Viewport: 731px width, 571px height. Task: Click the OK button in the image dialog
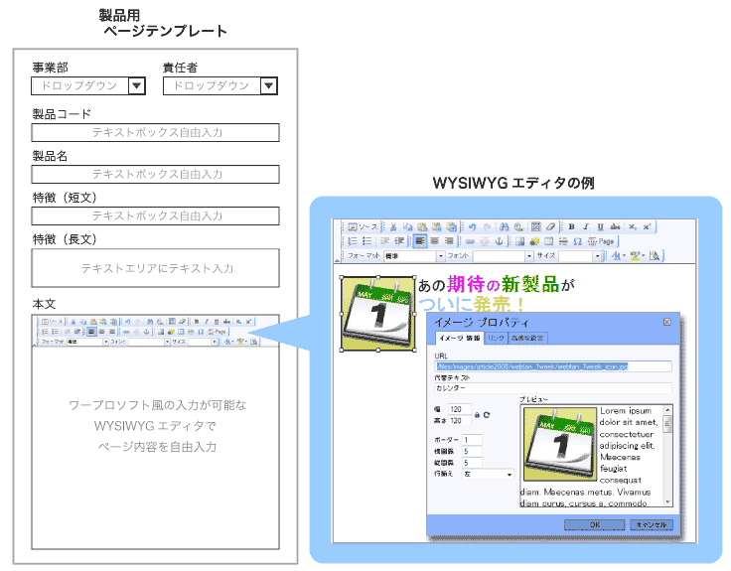(594, 525)
